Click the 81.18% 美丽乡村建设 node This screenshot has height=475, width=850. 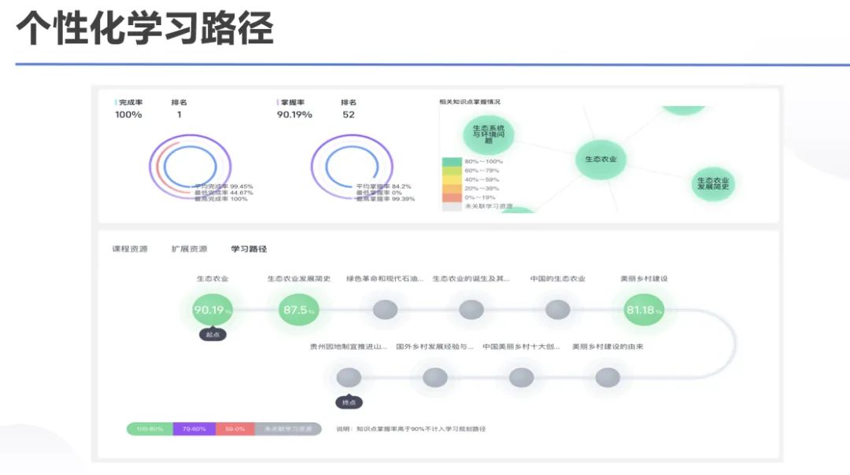pyautogui.click(x=644, y=310)
